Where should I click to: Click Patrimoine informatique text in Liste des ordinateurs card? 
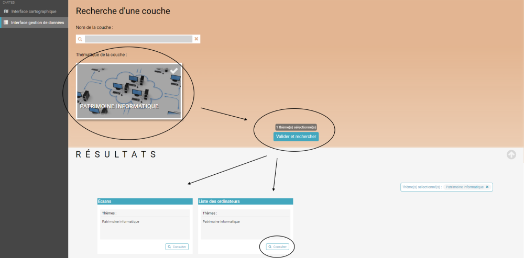[x=221, y=221]
